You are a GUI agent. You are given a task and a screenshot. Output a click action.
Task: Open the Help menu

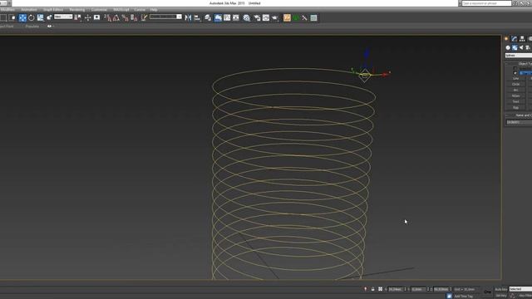pyautogui.click(x=154, y=10)
